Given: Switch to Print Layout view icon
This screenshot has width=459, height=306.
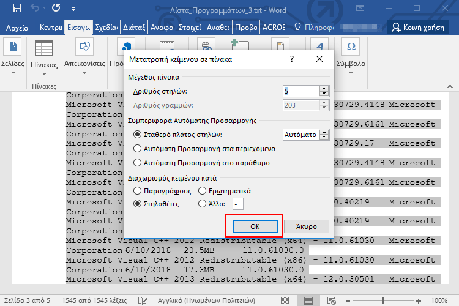Looking at the screenshot, I should pos(308,300).
